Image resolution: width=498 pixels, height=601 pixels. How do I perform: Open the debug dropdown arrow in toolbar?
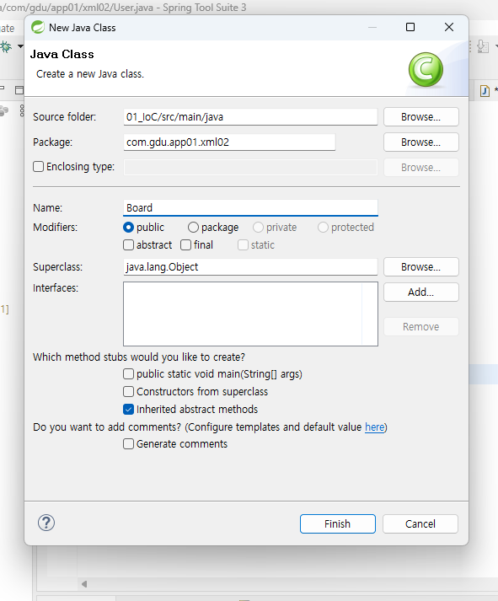pyautogui.click(x=20, y=46)
